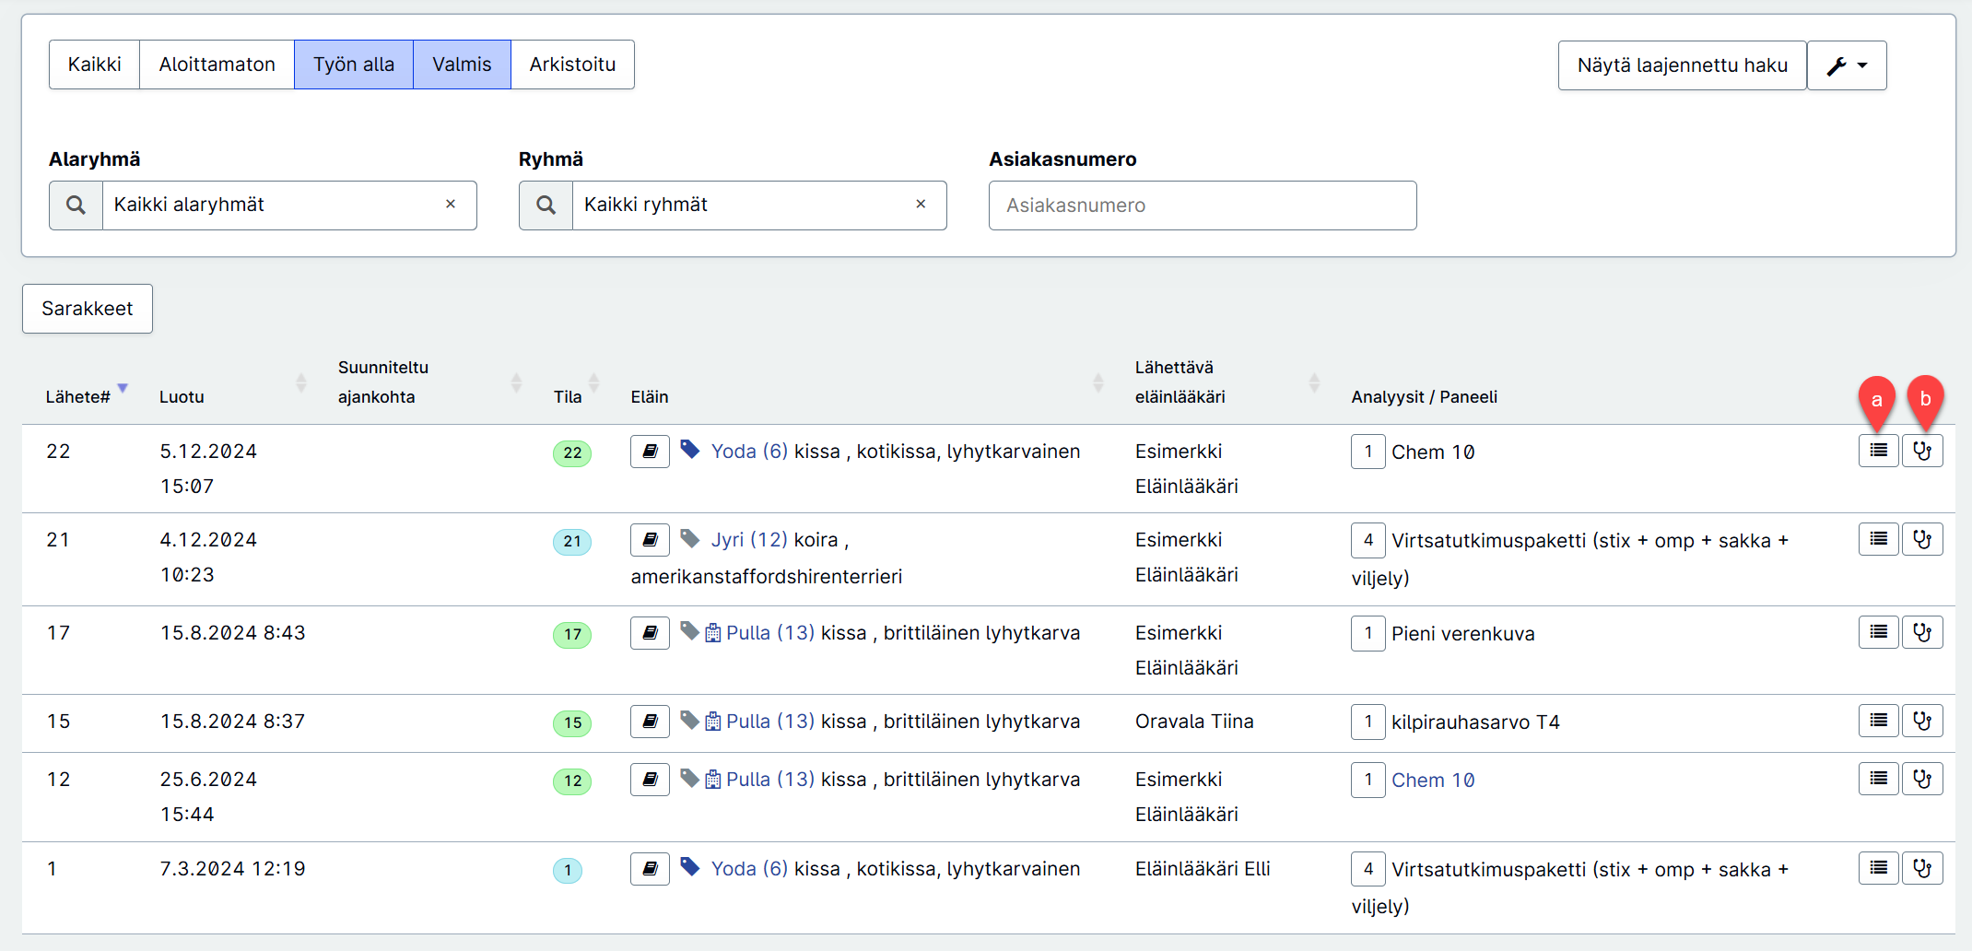Open Pulla (13) link in row 15
The width and height of the screenshot is (1972, 951).
(x=770, y=722)
